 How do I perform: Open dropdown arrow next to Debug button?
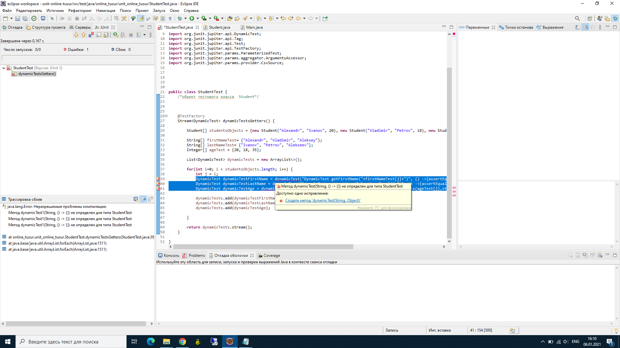[x=185, y=18]
